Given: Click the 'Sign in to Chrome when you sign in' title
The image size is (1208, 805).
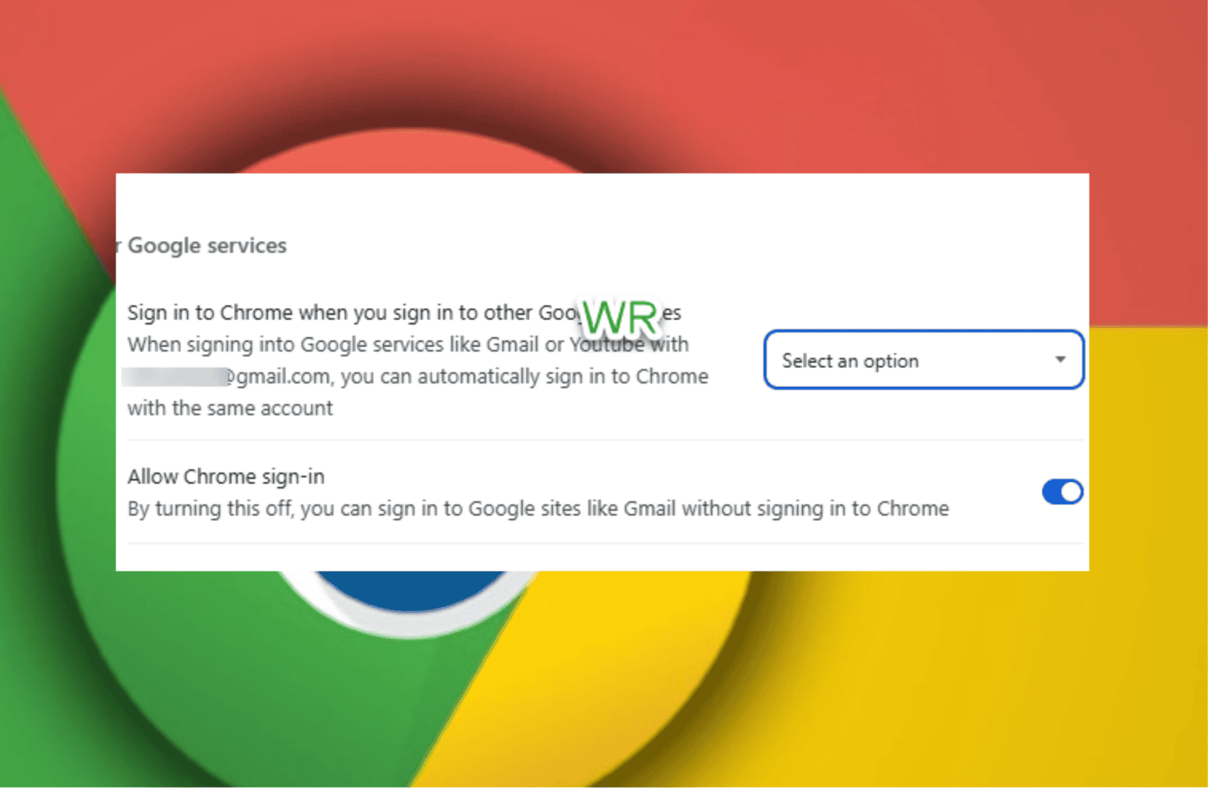Looking at the screenshot, I should (x=404, y=313).
